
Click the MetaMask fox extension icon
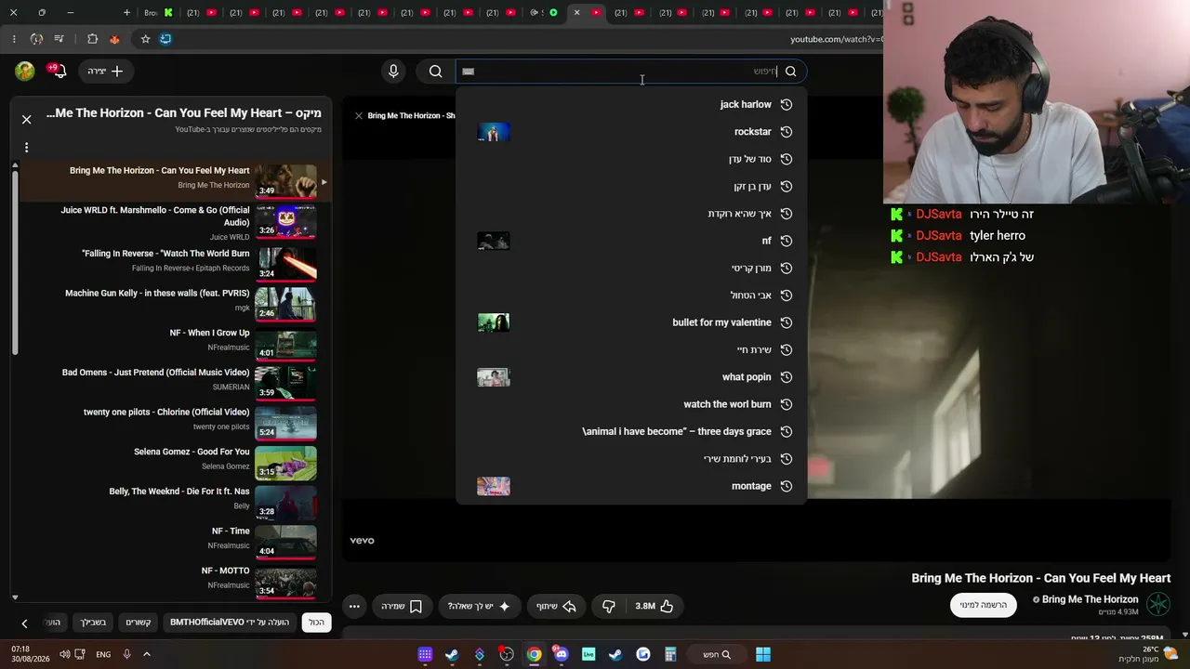[x=114, y=39]
